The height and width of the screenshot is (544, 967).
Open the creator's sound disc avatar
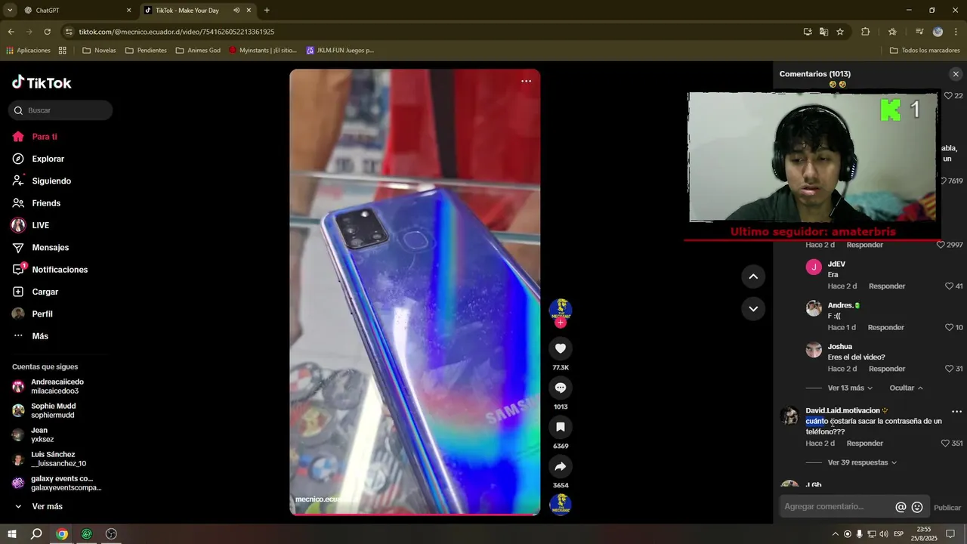click(560, 504)
